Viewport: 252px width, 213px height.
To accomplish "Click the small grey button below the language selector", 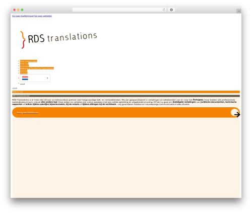I will (x=22, y=84).
